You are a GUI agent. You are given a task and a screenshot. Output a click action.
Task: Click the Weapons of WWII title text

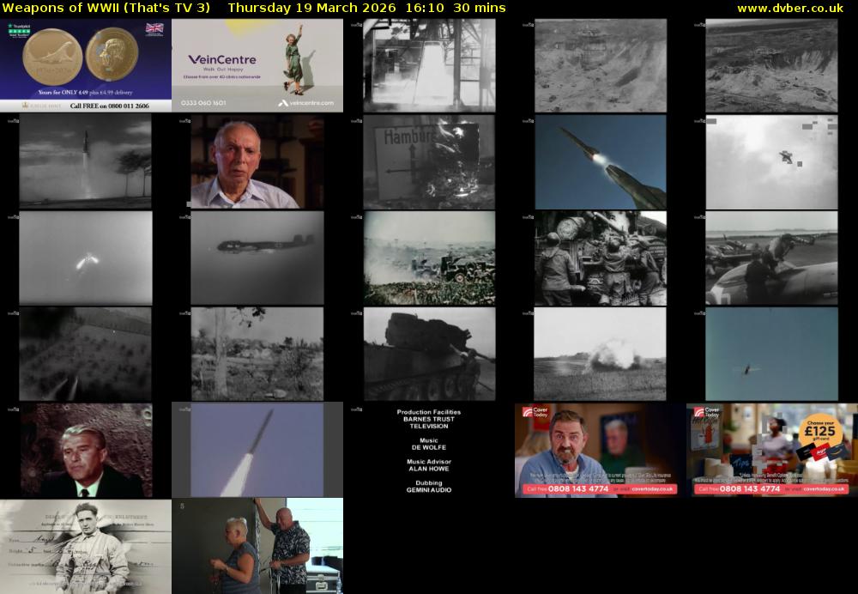(x=106, y=8)
